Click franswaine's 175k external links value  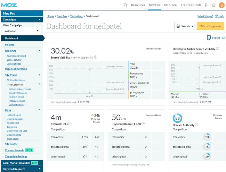point(85,137)
